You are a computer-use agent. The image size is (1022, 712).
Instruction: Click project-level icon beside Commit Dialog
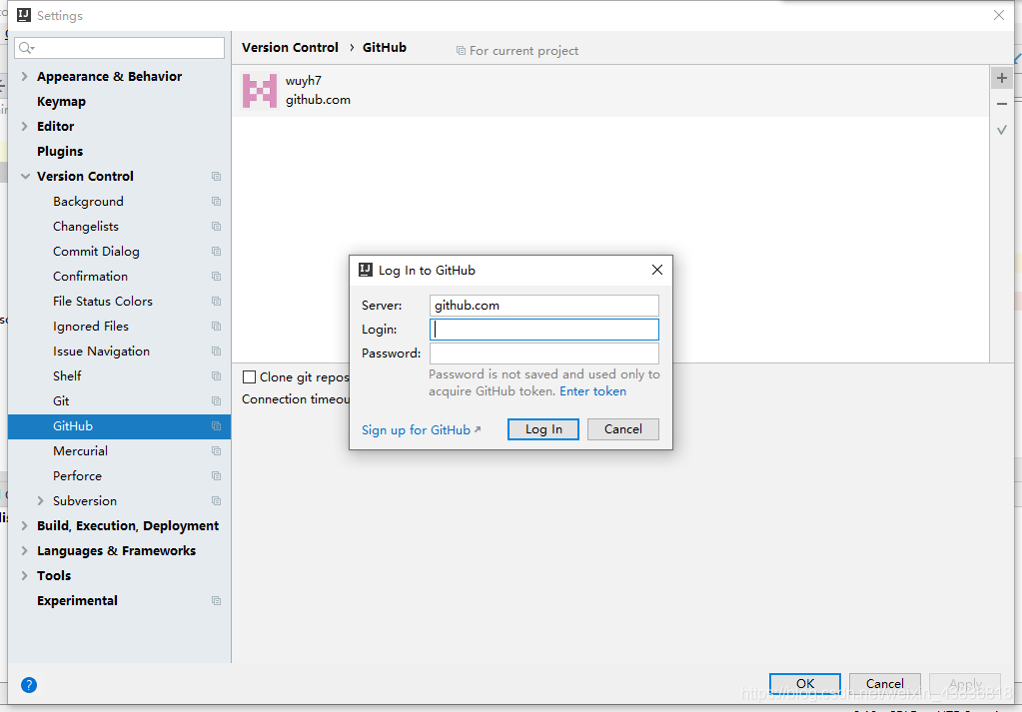pyautogui.click(x=217, y=252)
